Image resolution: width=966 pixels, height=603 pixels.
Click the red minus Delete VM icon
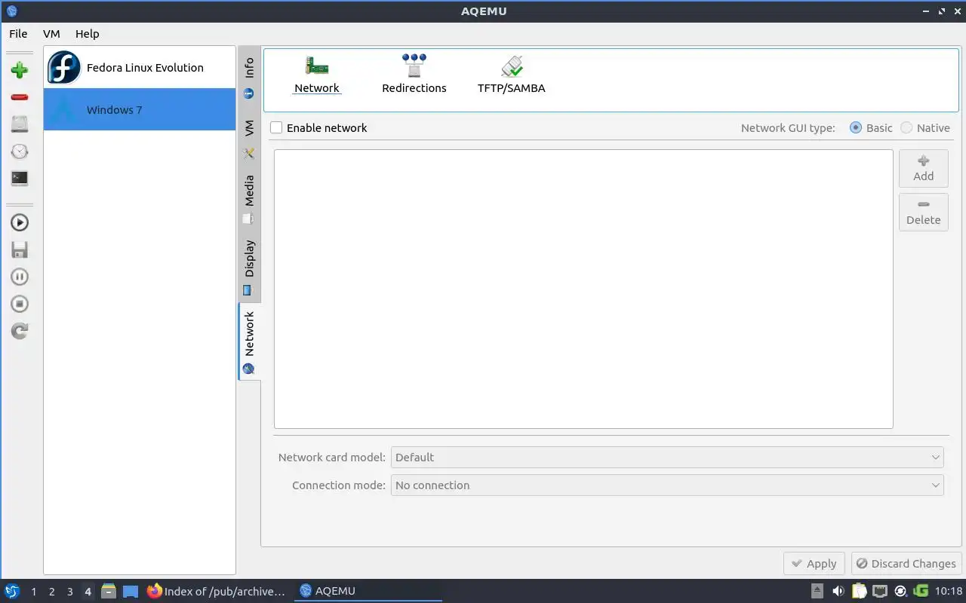point(20,97)
